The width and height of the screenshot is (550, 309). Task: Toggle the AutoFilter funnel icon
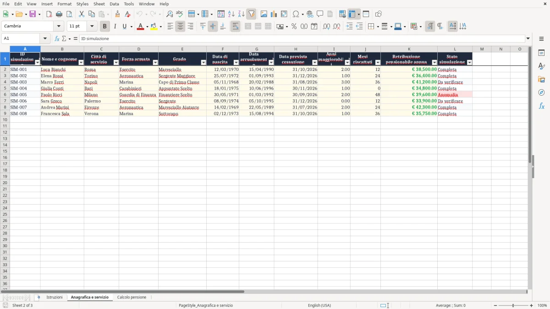[x=252, y=14]
